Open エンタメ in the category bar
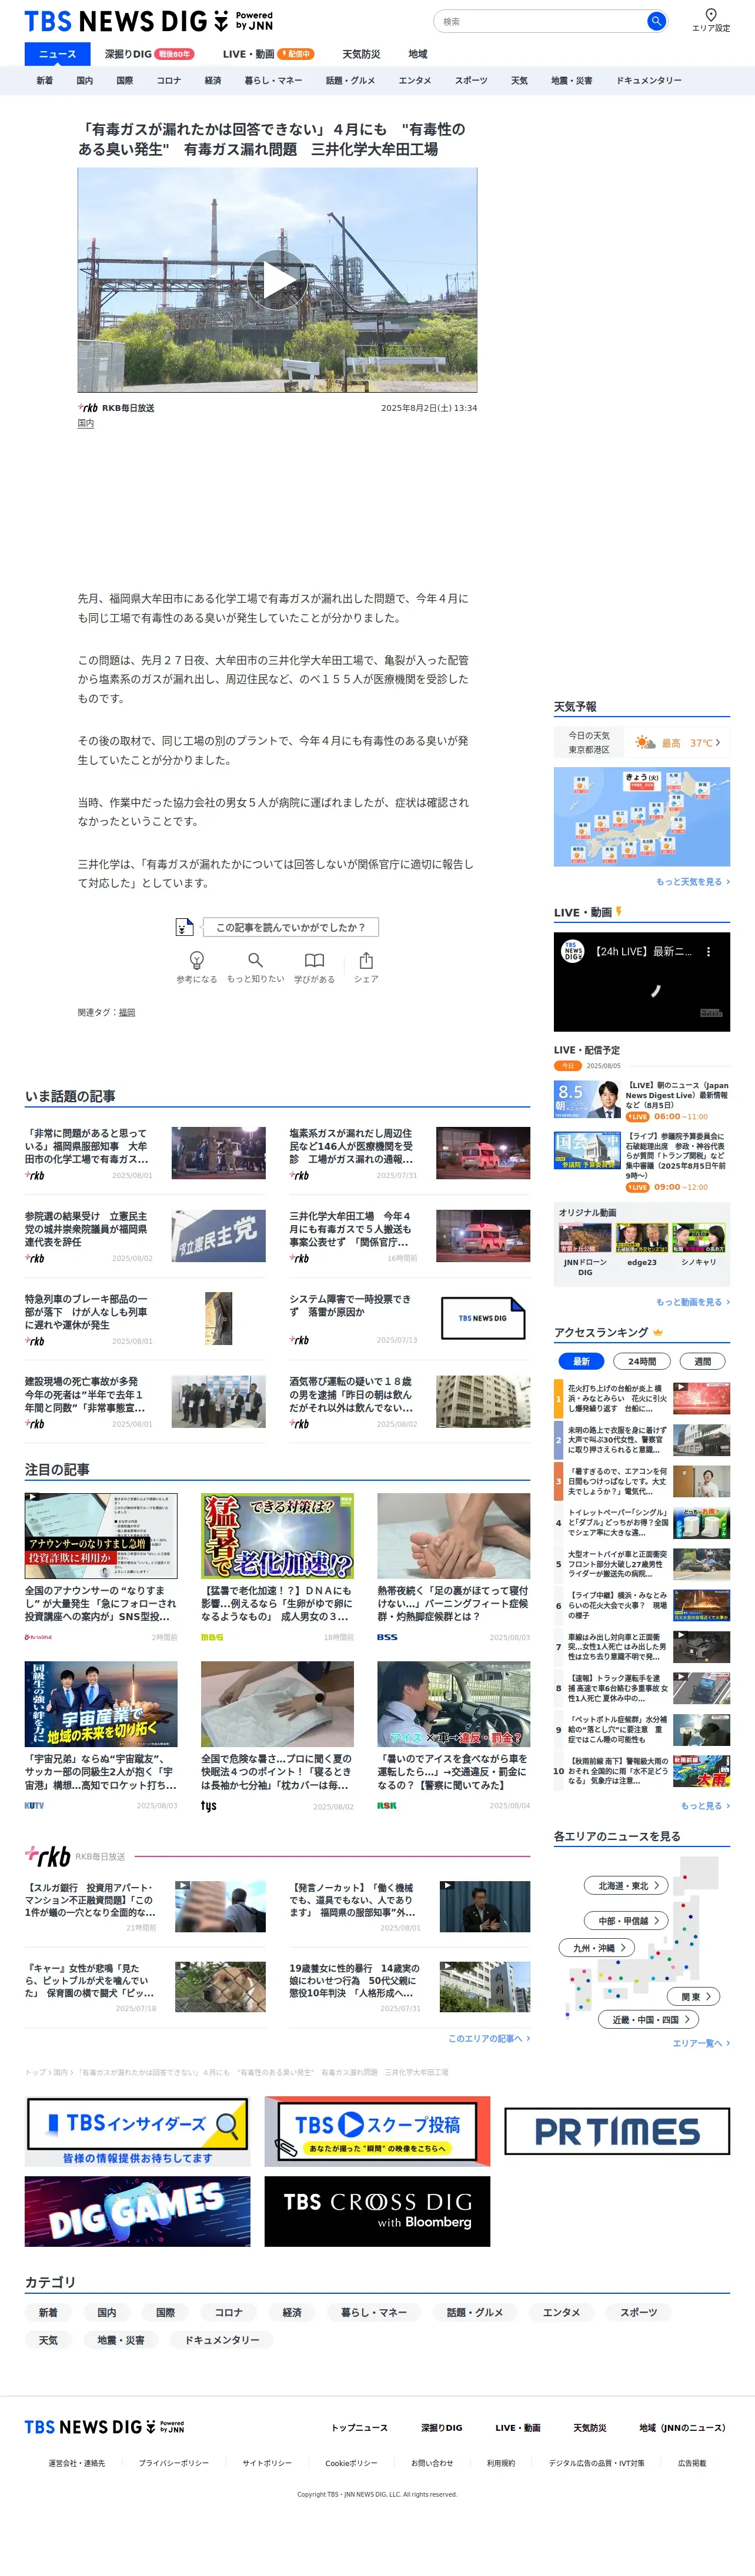This screenshot has width=755, height=2576. point(415,81)
